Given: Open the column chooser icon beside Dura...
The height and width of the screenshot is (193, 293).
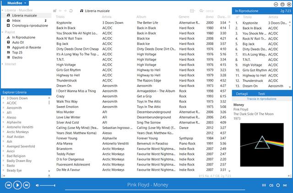Looking at the screenshot, I should (x=229, y=17).
